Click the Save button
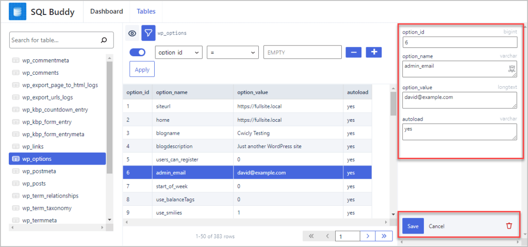The height and width of the screenshot is (247, 528). tap(413, 226)
